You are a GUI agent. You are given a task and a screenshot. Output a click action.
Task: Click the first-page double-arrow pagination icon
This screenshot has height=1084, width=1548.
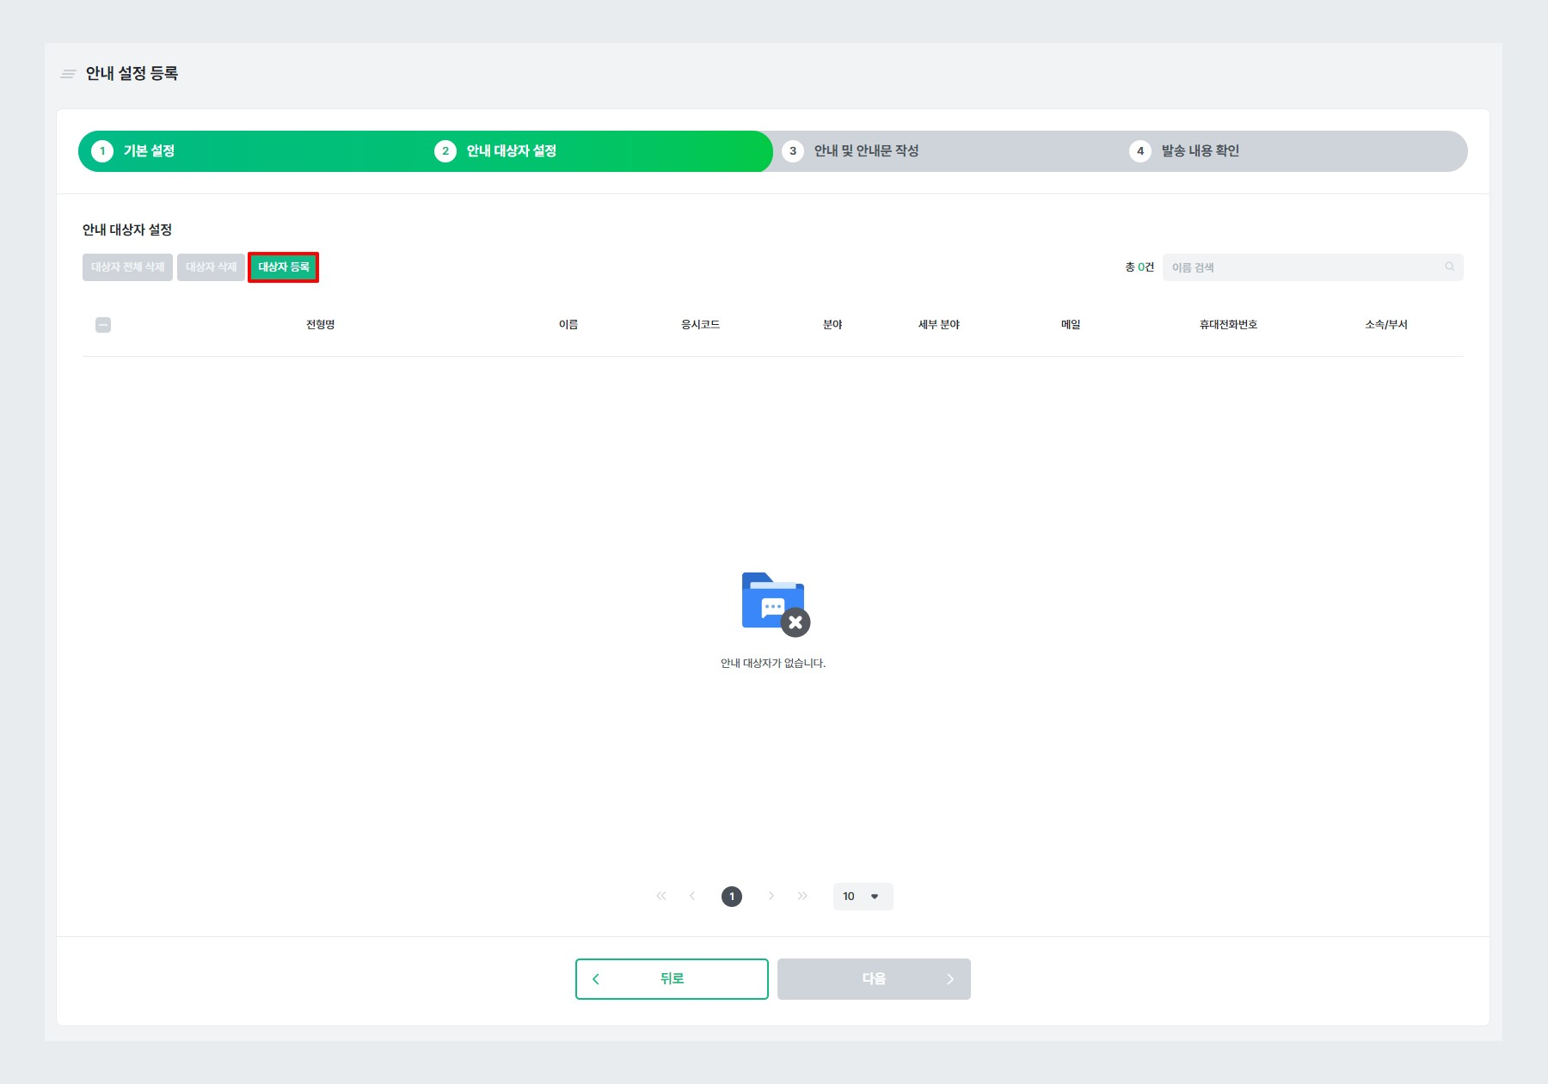660,896
